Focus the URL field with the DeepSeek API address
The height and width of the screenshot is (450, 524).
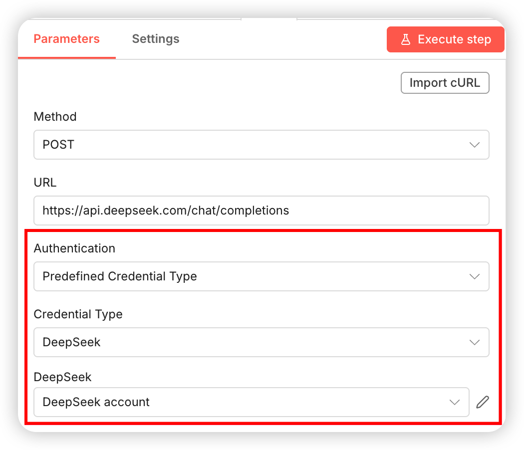(261, 211)
